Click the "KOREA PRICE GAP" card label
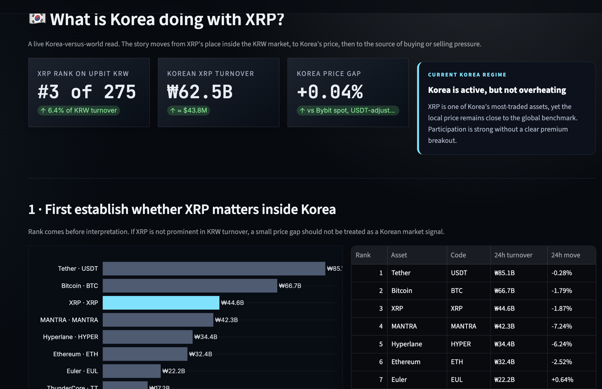 point(329,74)
